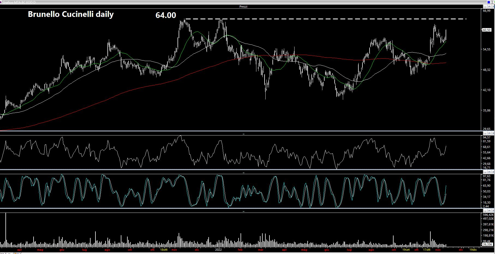Click the feb month label

(x=240, y=250)
